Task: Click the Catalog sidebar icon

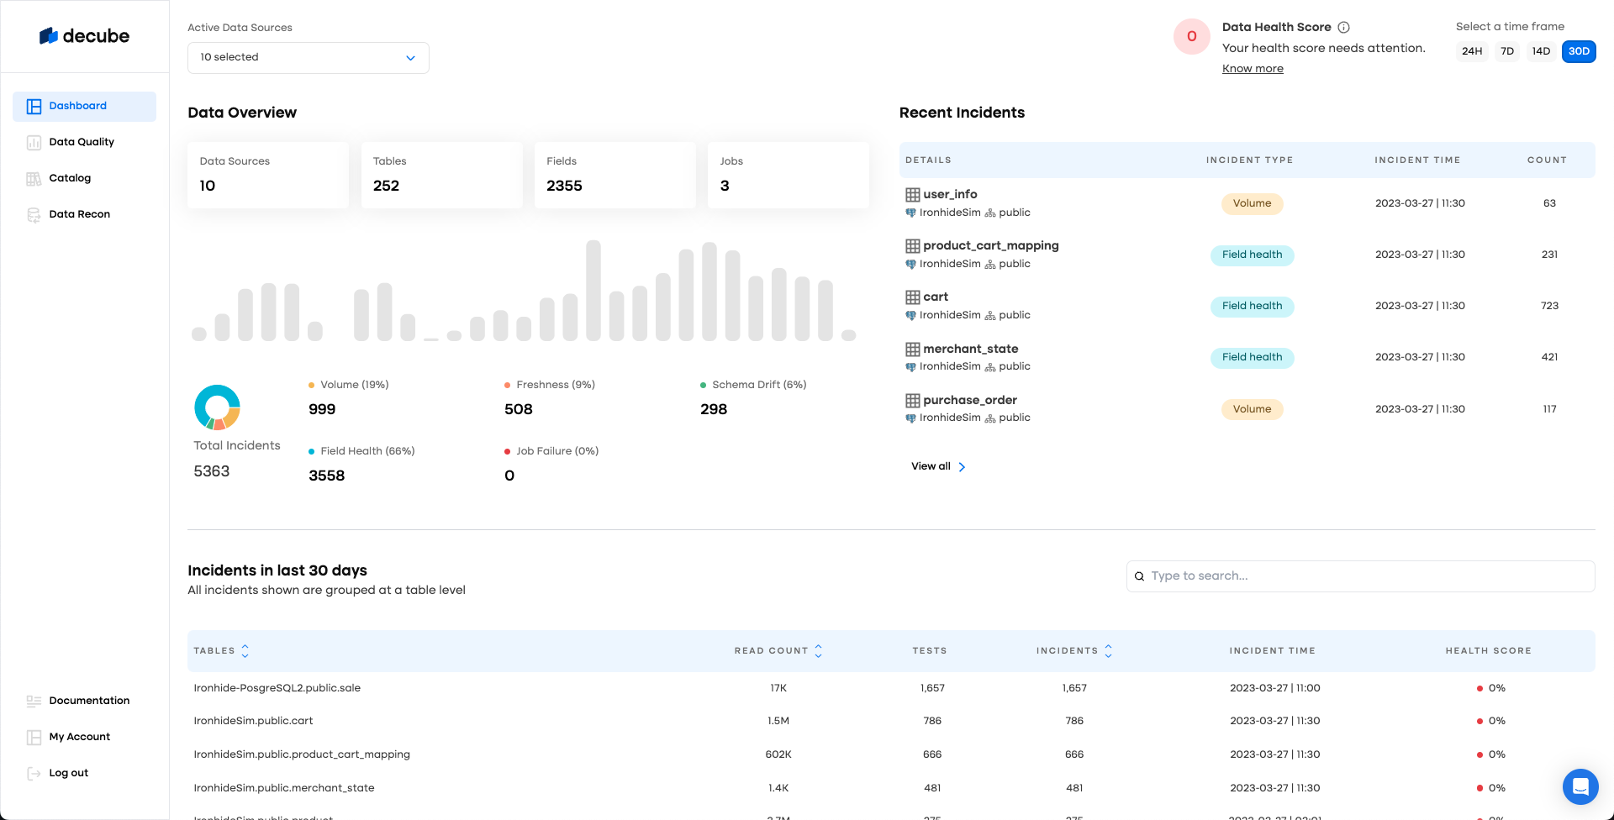Action: tap(34, 179)
